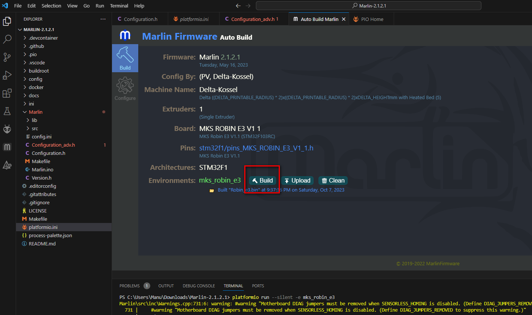The image size is (532, 315).
Task: Click the Build hammer panel icon
Action: [125, 58]
